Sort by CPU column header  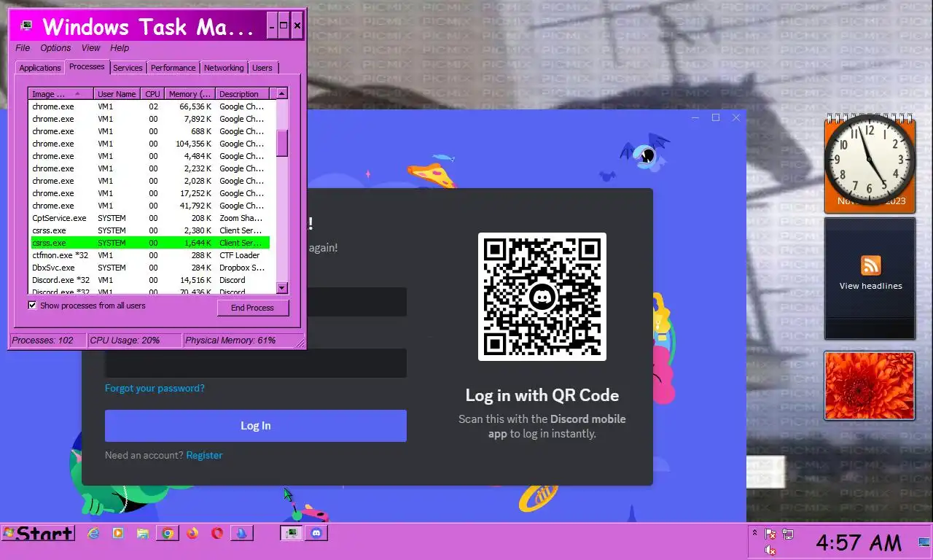click(152, 94)
